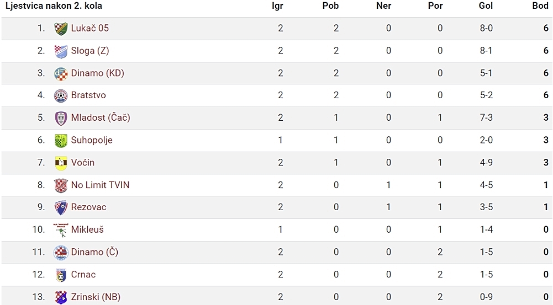The image size is (553, 305).
Task: Click the Bratstvo club crest icon
Action: [61, 96]
